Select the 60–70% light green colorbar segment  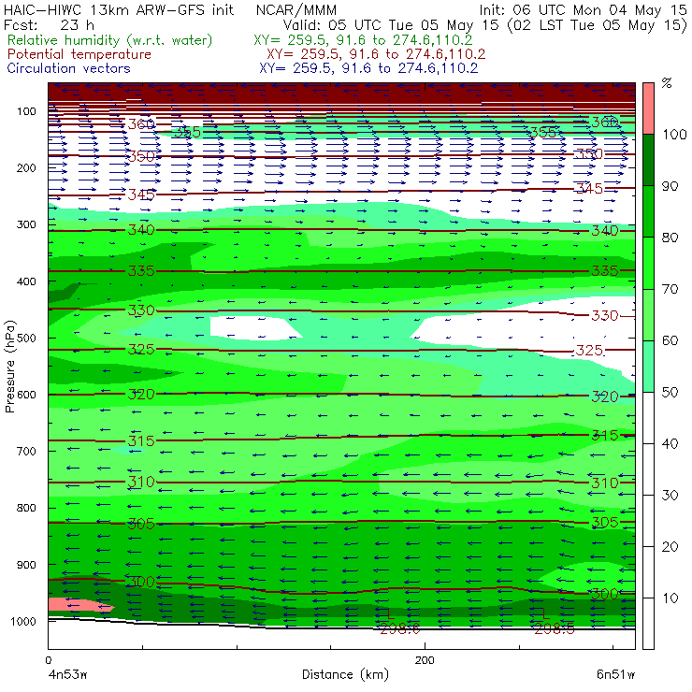pos(648,314)
